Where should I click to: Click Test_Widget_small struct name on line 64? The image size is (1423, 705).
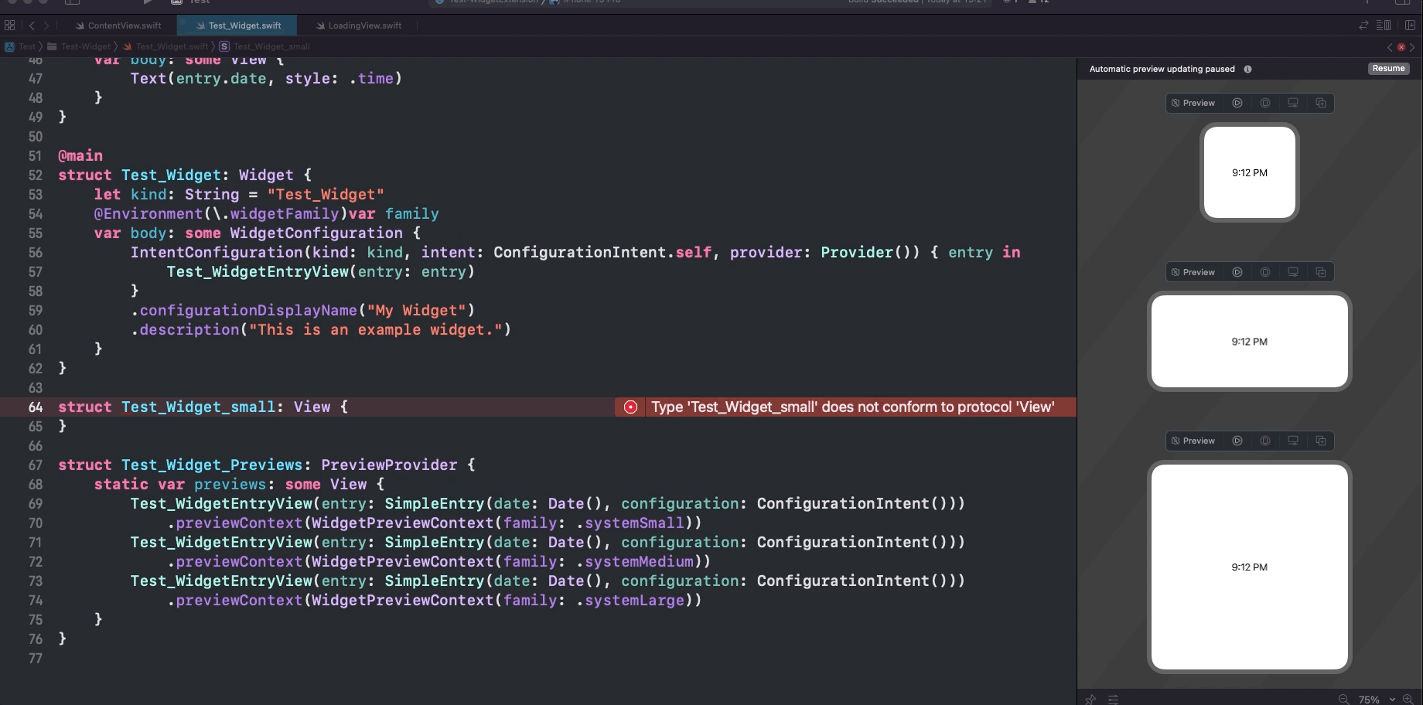(198, 407)
